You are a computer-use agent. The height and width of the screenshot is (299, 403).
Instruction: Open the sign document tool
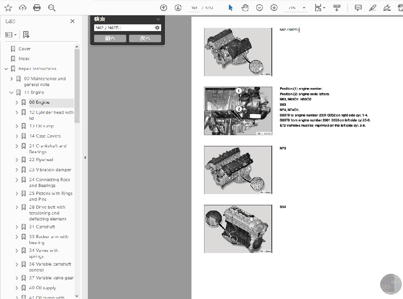387,8
